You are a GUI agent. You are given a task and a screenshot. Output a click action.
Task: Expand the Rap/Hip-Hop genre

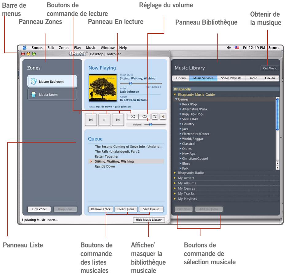pyautogui.click(x=180, y=114)
